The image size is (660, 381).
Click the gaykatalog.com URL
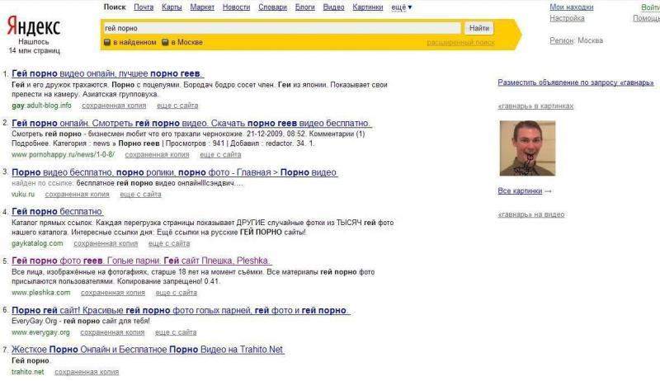click(x=37, y=243)
